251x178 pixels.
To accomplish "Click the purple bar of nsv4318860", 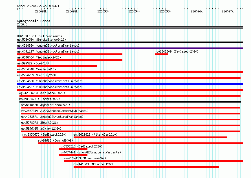I will (130, 48).
